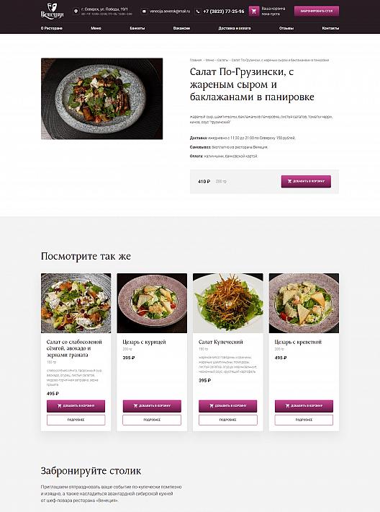Click Подробнее under Цезарь с креветкой
The width and height of the screenshot is (380, 512).
pos(304,420)
